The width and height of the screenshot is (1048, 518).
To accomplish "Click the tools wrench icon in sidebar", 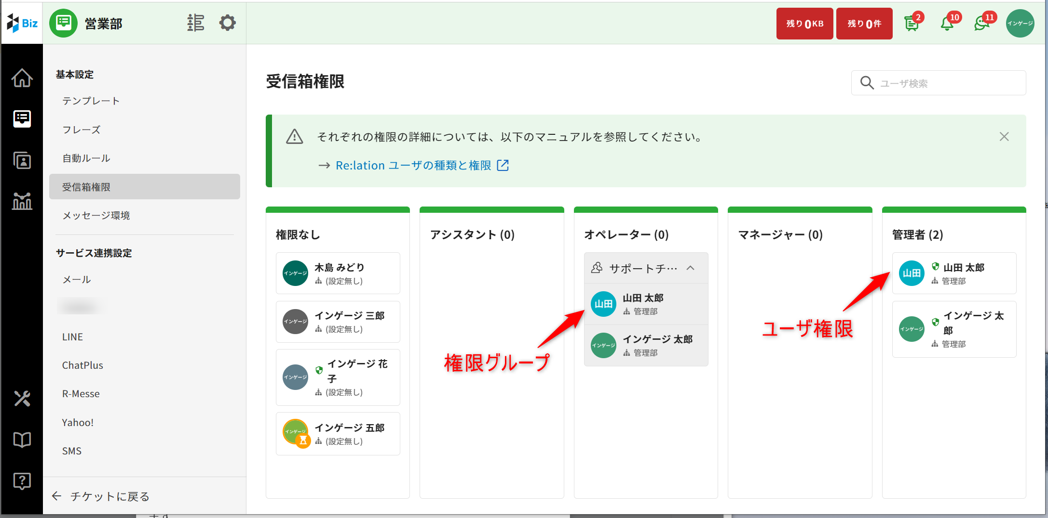I will click(x=22, y=399).
